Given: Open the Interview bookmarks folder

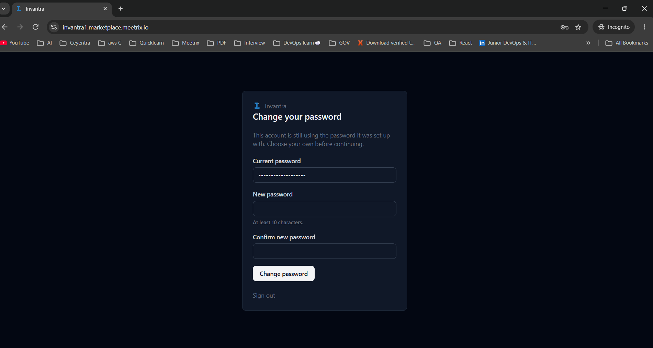Looking at the screenshot, I should pyautogui.click(x=250, y=43).
